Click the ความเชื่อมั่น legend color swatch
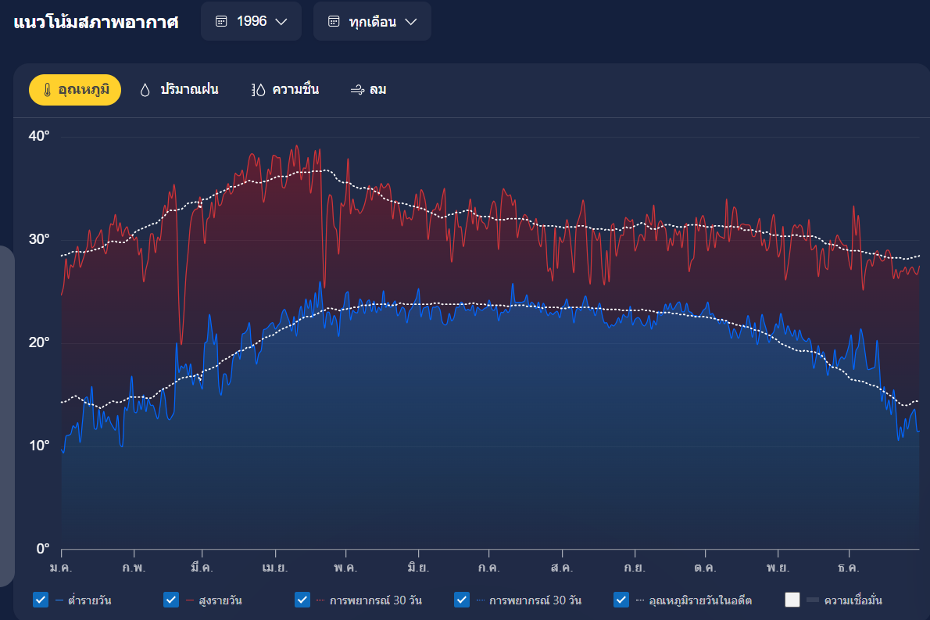Image resolution: width=930 pixels, height=620 pixels. click(812, 600)
